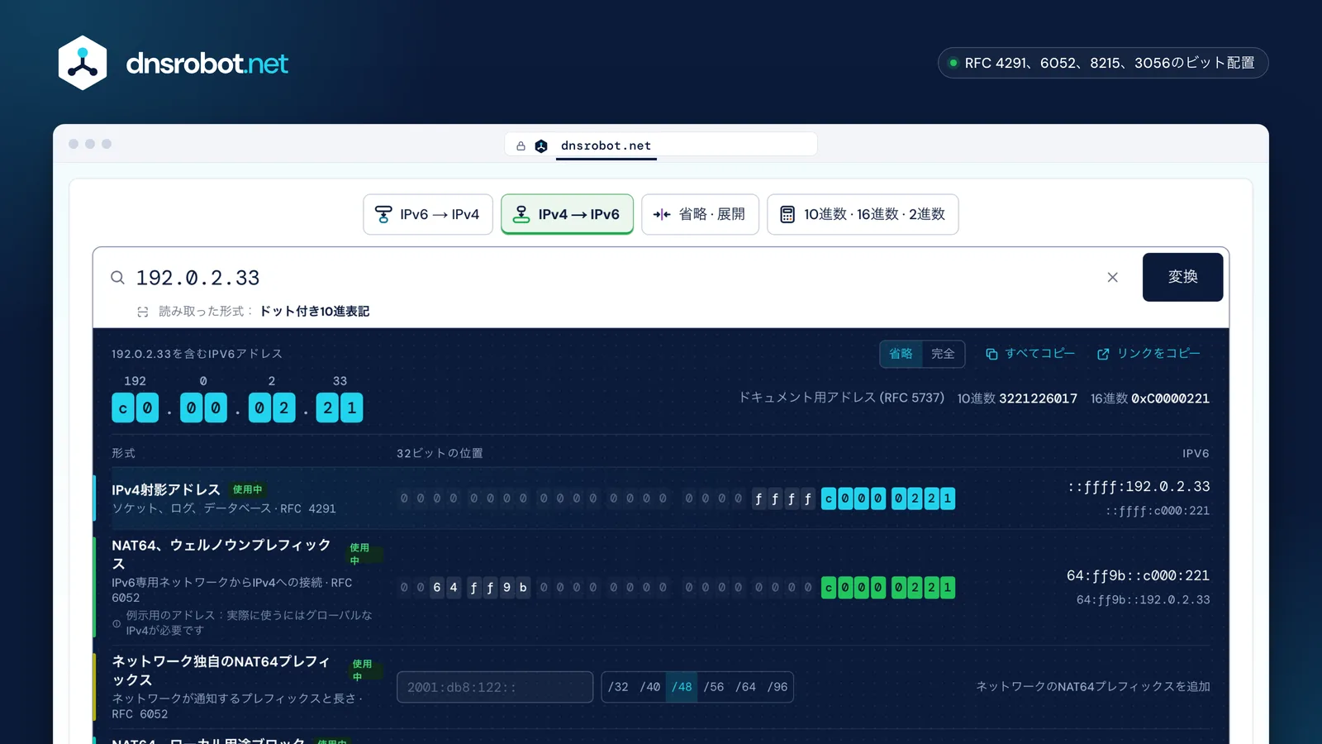This screenshot has height=744, width=1322.
Task: Click the NAT64、ウェルノウンプレフィックス row title
Action: click(x=221, y=554)
